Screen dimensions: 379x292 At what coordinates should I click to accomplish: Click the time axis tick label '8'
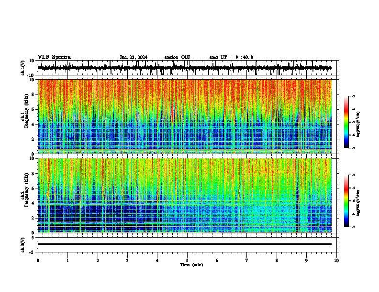click(x=277, y=261)
